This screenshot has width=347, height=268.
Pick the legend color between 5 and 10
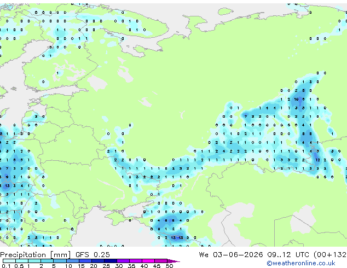[60, 261]
